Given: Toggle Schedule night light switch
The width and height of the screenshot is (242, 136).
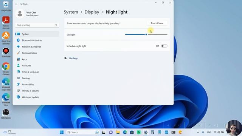Looking at the screenshot, I should click(x=164, y=46).
